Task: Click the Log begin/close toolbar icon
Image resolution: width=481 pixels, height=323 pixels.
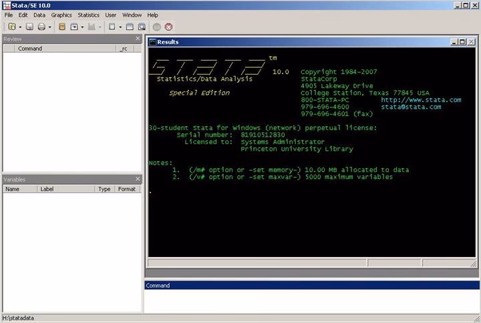Action: (62, 27)
